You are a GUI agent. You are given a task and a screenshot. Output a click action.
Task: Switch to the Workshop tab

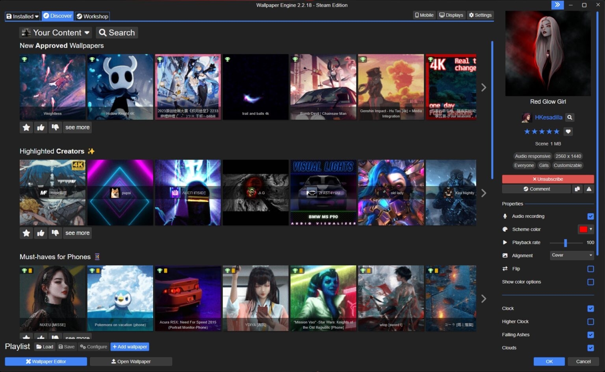(x=92, y=16)
